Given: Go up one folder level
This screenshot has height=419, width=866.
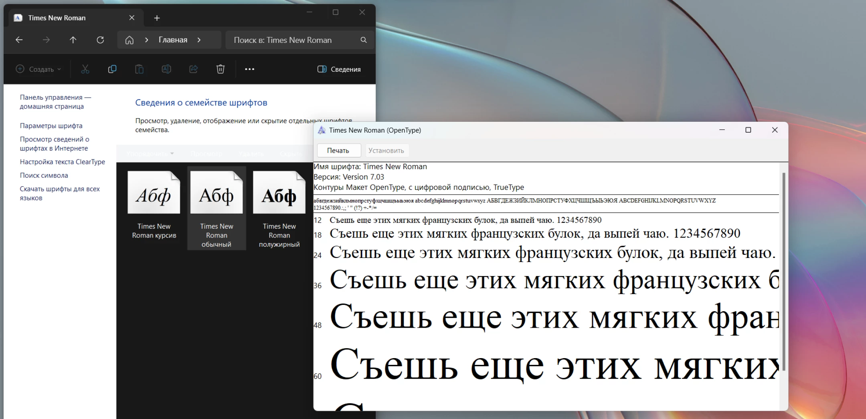Looking at the screenshot, I should [73, 40].
